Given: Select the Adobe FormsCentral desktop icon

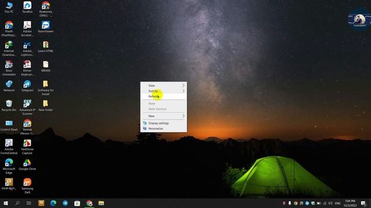Looking at the screenshot, I should pyautogui.click(x=9, y=147).
